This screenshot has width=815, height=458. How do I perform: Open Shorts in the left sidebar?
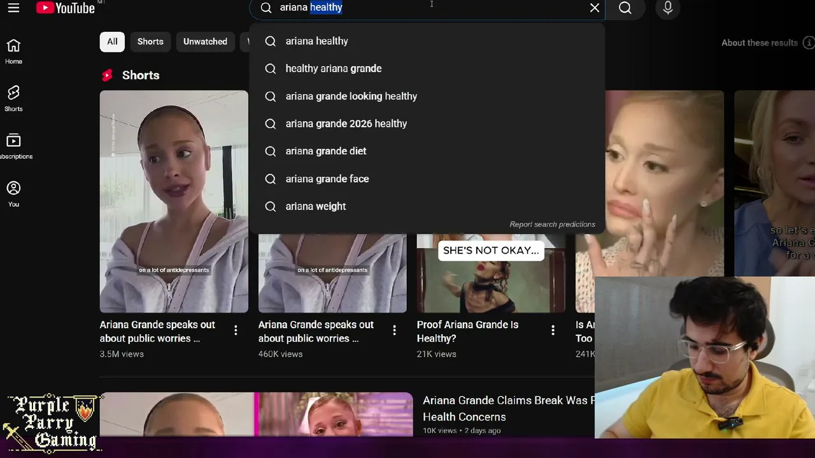click(x=13, y=99)
